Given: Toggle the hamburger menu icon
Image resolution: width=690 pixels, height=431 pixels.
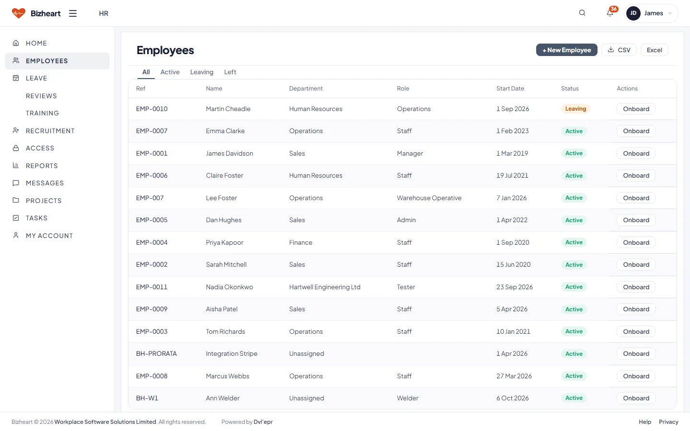Looking at the screenshot, I should (73, 13).
